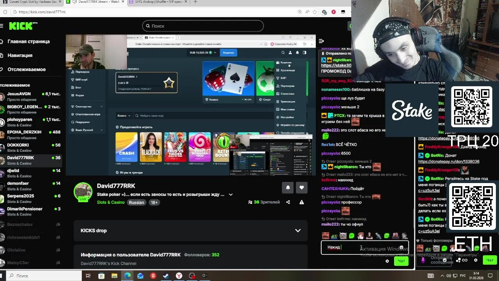Collapse the chat panel arrow
Image resolution: width=499 pixels, height=281 pixels.
tap(321, 41)
